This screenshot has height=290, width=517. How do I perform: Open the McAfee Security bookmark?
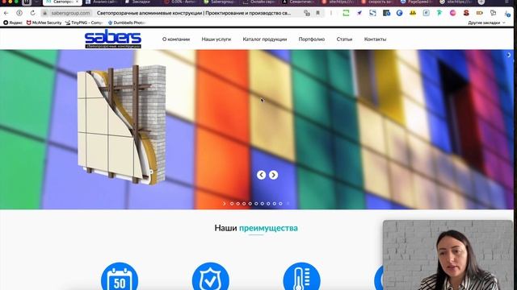[44, 23]
